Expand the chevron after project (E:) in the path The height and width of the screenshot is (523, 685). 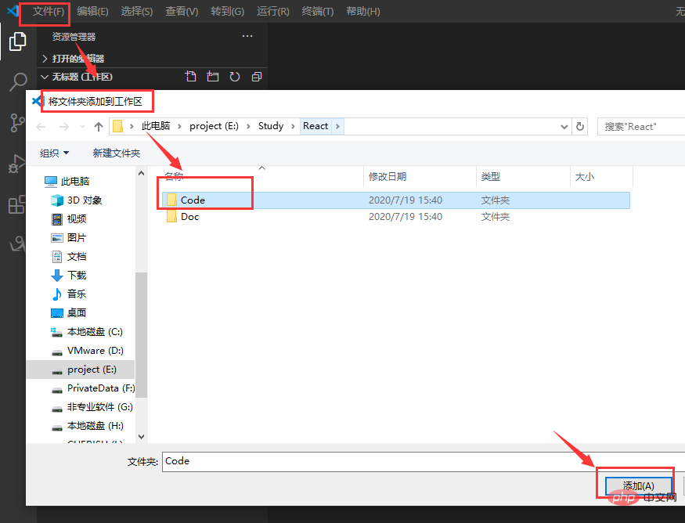click(x=248, y=126)
